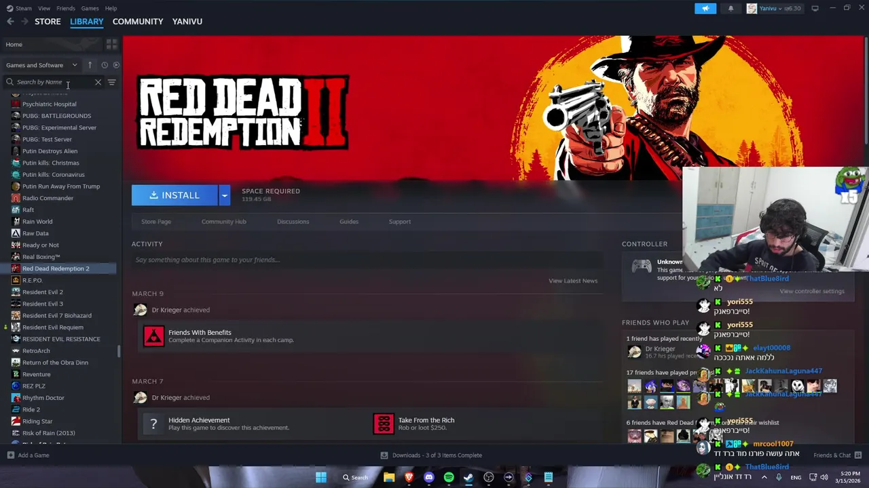
Task: Toggle sort direction with the up arrow
Action: 90,65
